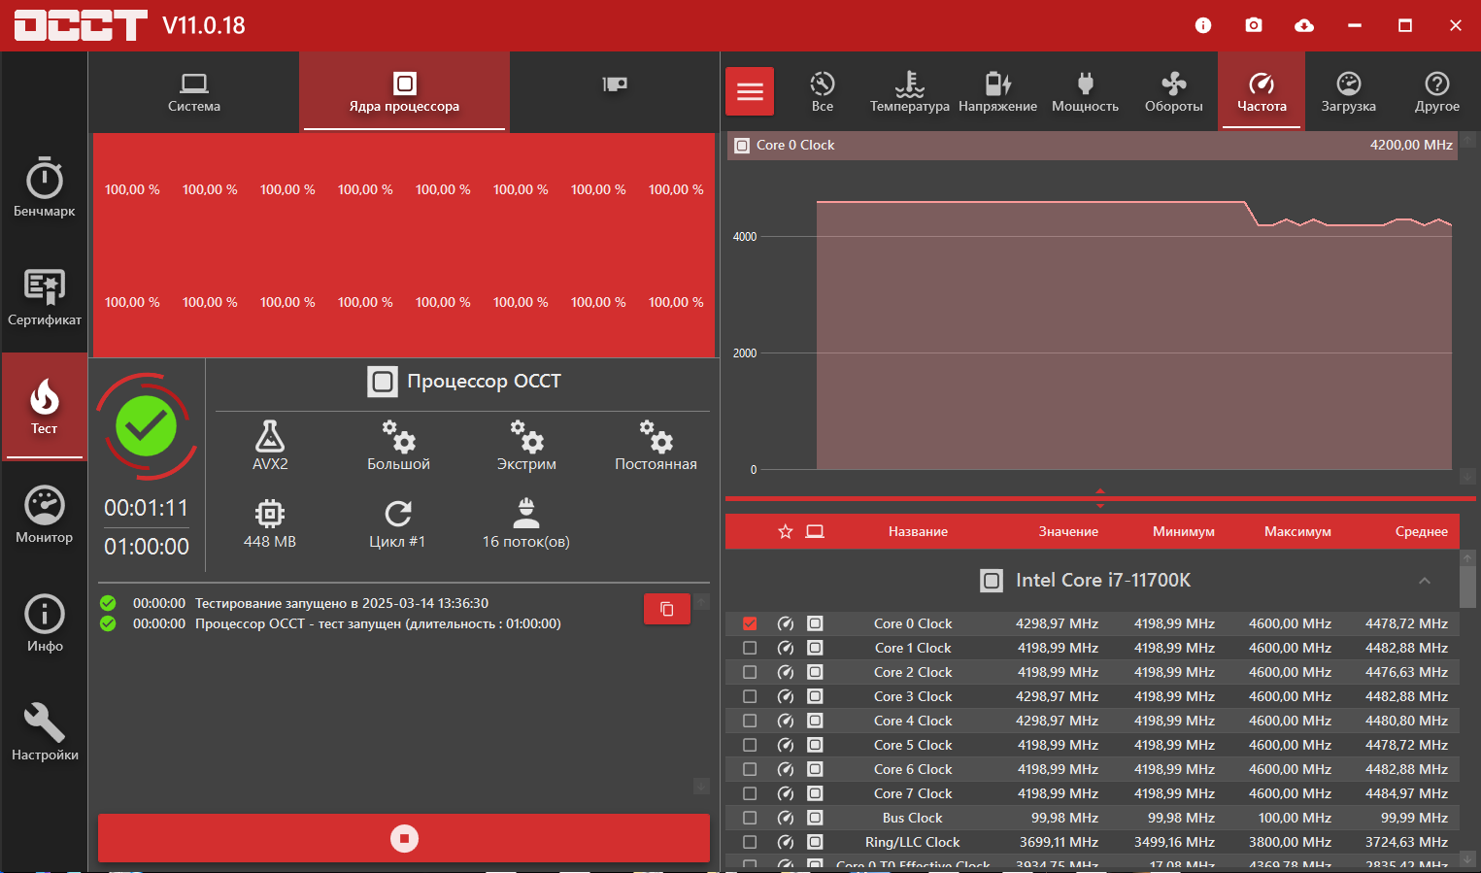The height and width of the screenshot is (873, 1481).
Task: Open the Монитор sidebar section
Action: pyautogui.click(x=45, y=514)
